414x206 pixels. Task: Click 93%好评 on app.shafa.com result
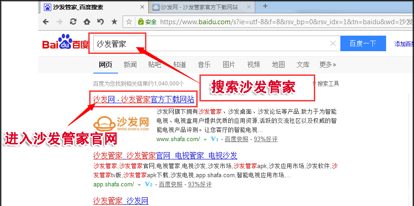200,185
